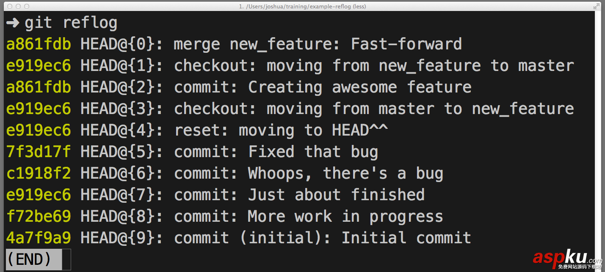
Task: Click the green zoom window button
Action: [27, 6]
